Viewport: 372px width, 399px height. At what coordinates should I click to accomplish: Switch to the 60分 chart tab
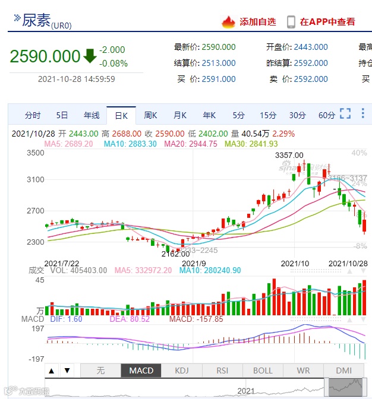click(327, 115)
